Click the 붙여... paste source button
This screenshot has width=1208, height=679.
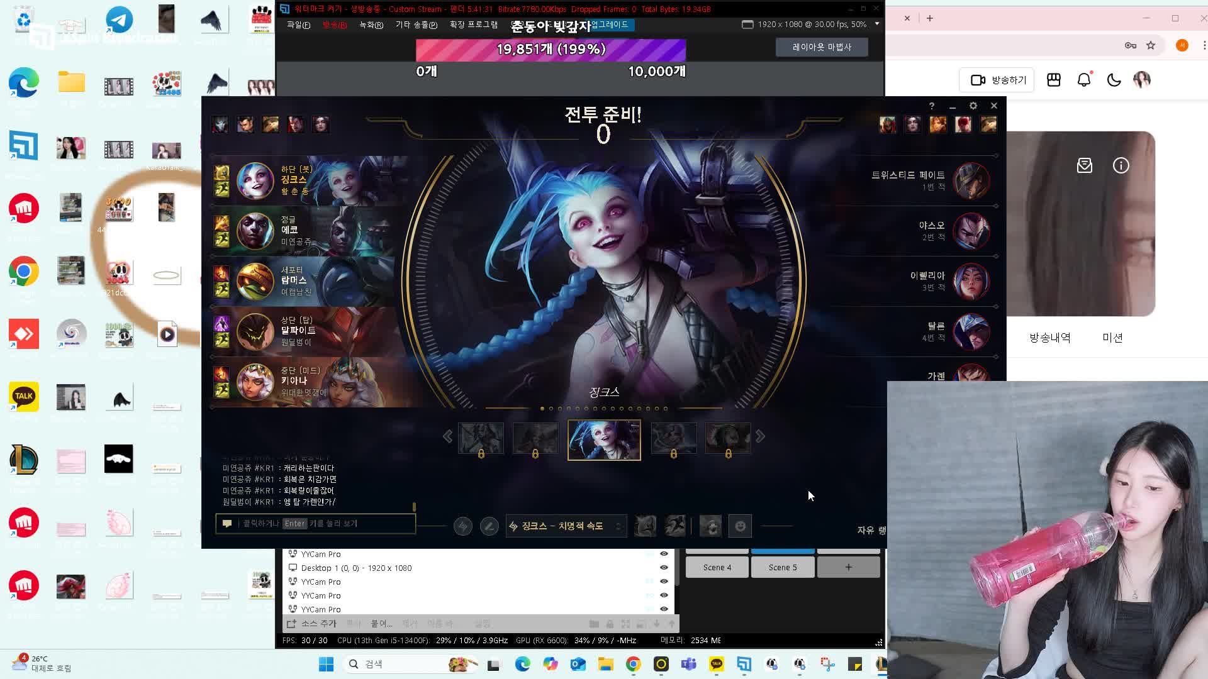pyautogui.click(x=381, y=624)
